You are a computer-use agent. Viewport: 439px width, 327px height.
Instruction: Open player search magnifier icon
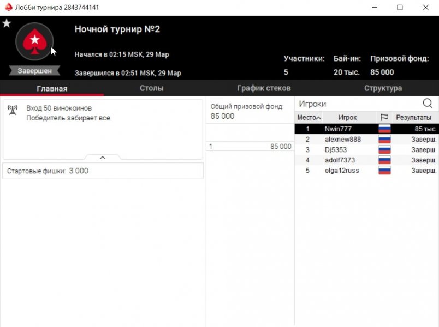point(428,104)
